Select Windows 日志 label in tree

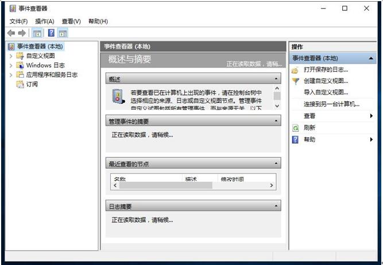tap(45, 65)
